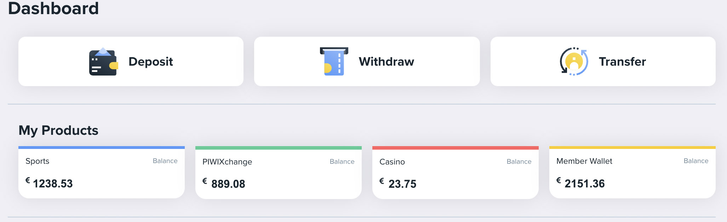This screenshot has width=727, height=222.
Task: Click the Deposit wallet icon
Action: pos(103,62)
